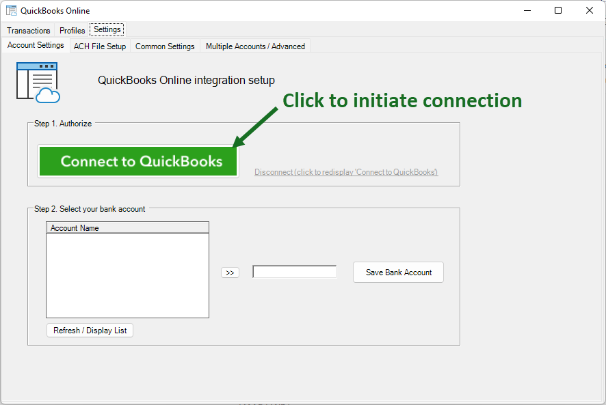Image resolution: width=606 pixels, height=405 pixels.
Task: Click the title bar app icon
Action: click(x=12, y=10)
